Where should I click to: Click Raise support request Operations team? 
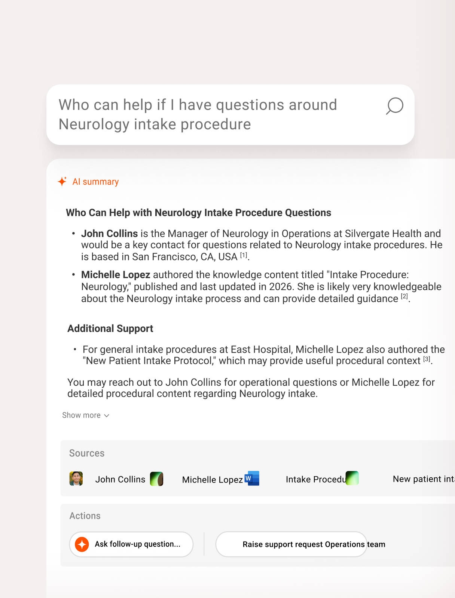coord(291,544)
